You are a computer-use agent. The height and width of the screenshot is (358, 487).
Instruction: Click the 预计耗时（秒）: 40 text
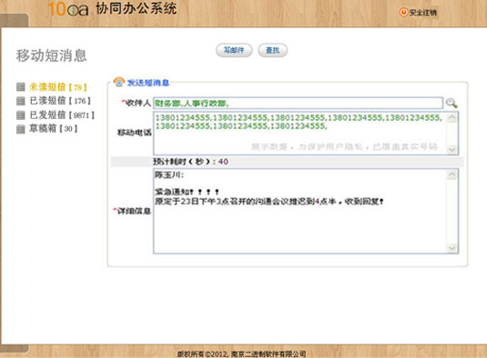[x=190, y=162]
